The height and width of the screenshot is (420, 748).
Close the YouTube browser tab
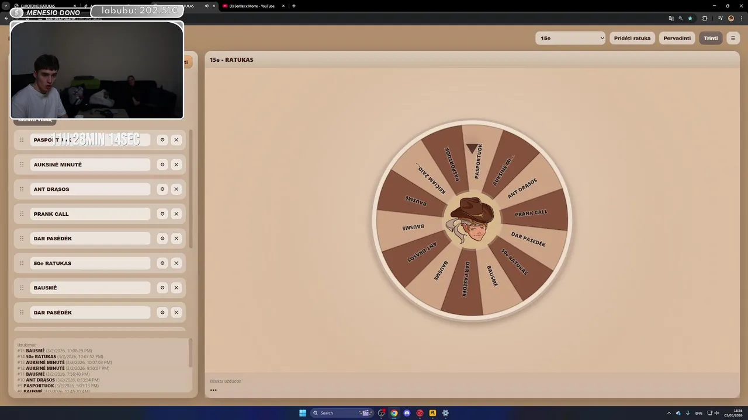283,6
